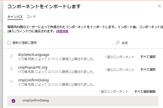Select all for drpSelectLanguage via すべて選択
Image resolution: width=163 pixels, height=108 pixels.
pyautogui.click(x=148, y=57)
